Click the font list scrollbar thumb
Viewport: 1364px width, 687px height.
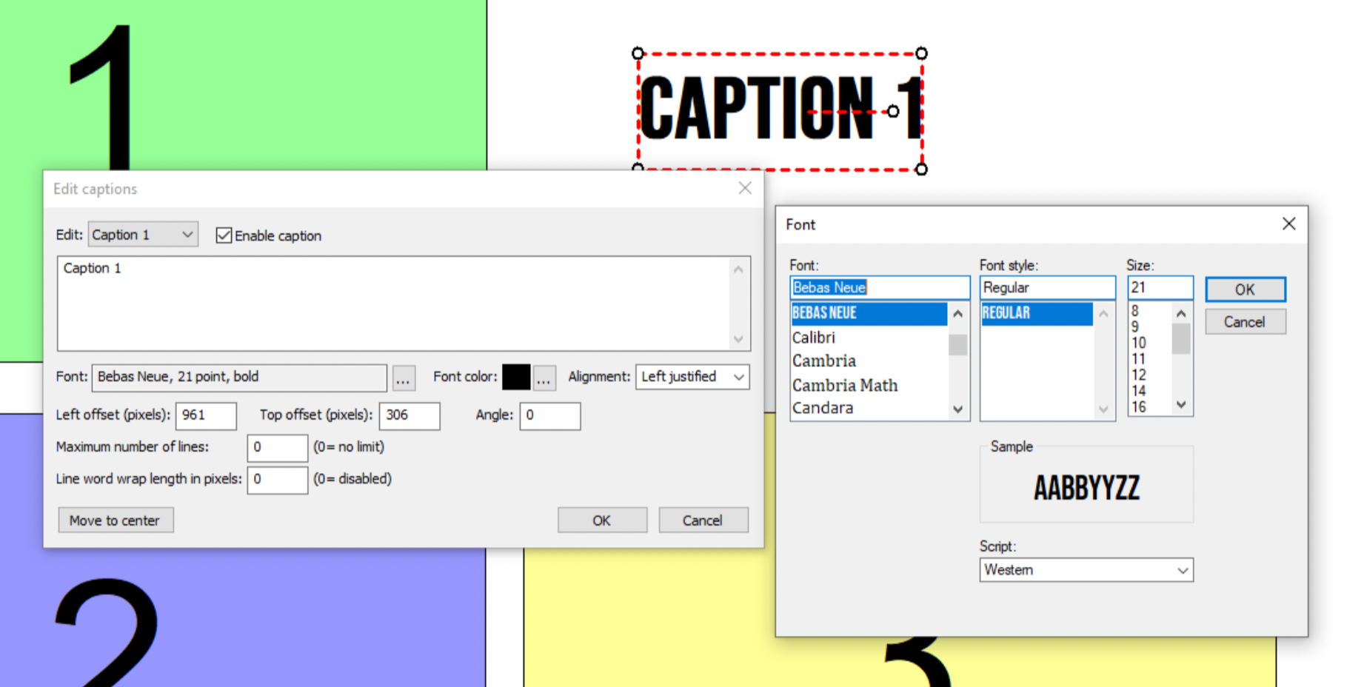[x=958, y=345]
